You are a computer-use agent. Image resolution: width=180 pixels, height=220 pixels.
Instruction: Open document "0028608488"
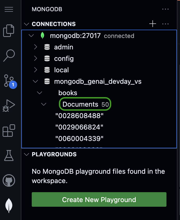[99, 116]
